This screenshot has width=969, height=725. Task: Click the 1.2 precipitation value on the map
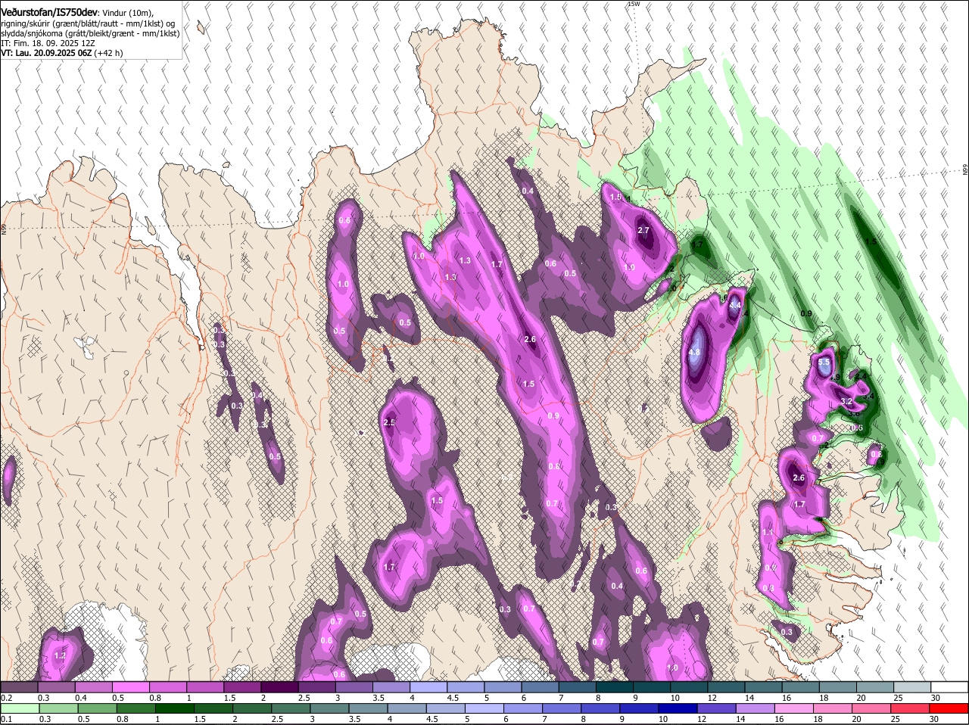pyautogui.click(x=61, y=656)
